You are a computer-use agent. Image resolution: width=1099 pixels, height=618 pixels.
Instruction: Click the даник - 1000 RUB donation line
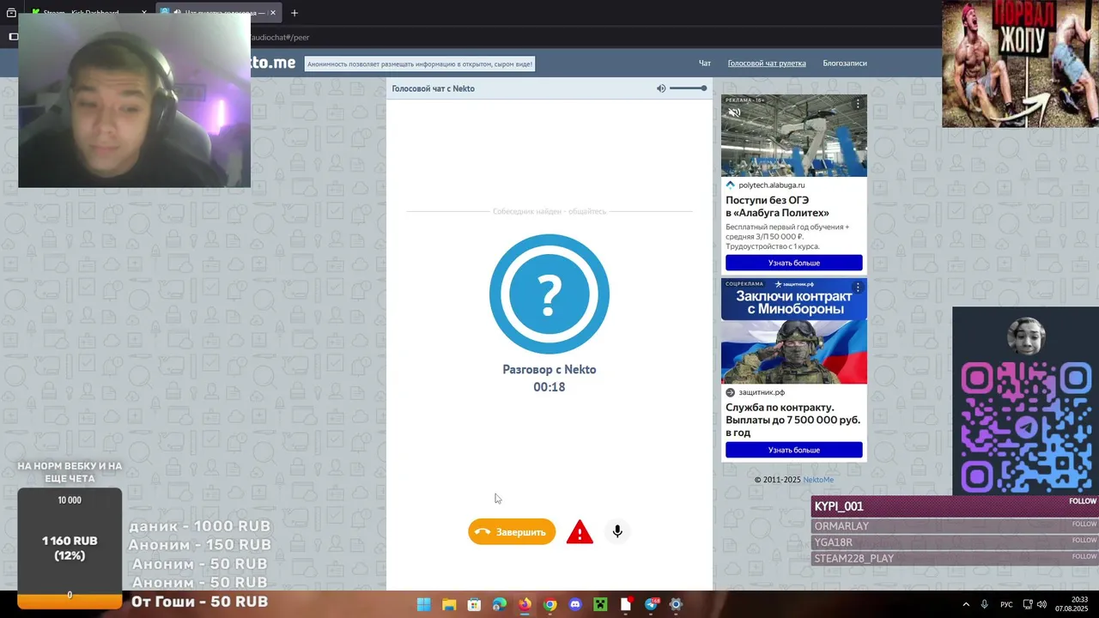click(x=200, y=526)
